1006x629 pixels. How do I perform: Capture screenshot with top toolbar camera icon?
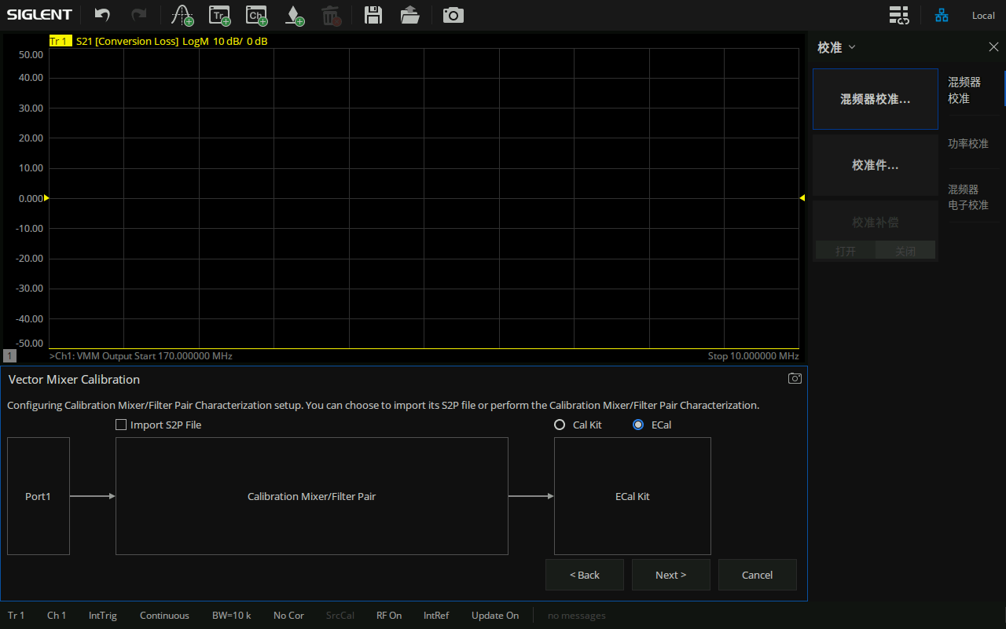click(x=453, y=15)
